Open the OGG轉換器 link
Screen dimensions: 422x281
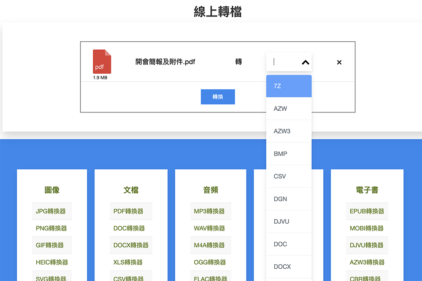(210, 262)
